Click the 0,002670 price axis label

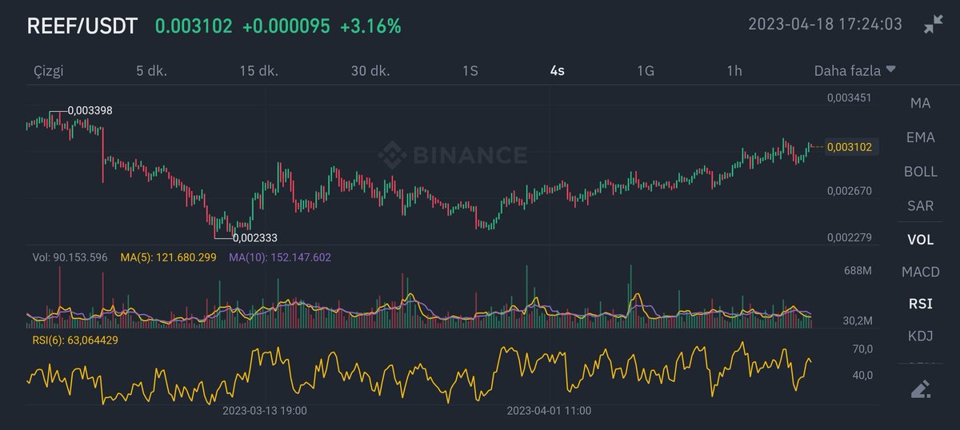[x=849, y=191]
